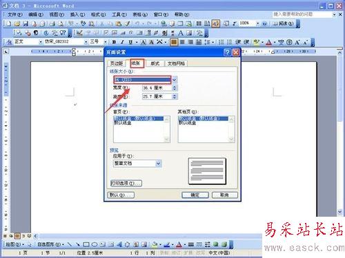Image resolution: width=345 pixels, height=258 pixels.
Task: Open the font size dropdown showing 三号
Action: [105, 42]
